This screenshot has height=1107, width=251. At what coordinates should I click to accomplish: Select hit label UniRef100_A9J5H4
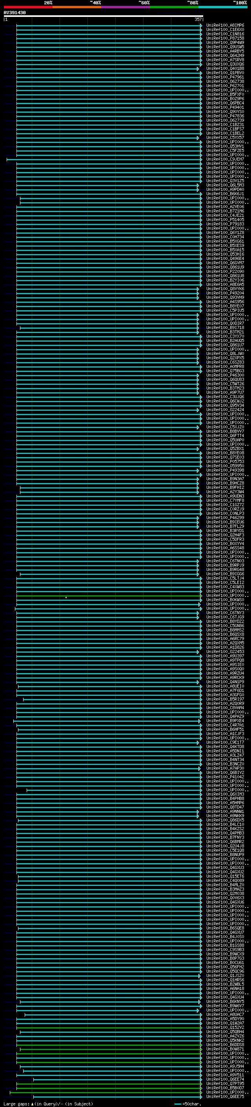pos(225,1066)
